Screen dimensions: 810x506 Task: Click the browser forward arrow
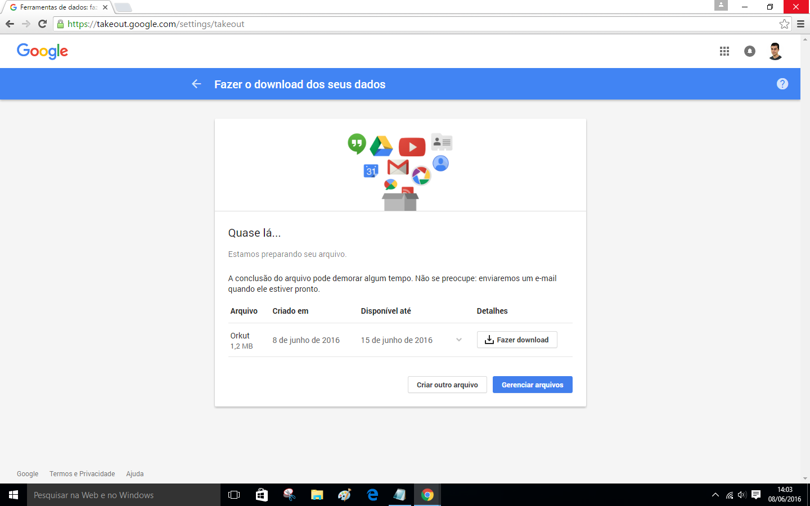pyautogui.click(x=26, y=24)
